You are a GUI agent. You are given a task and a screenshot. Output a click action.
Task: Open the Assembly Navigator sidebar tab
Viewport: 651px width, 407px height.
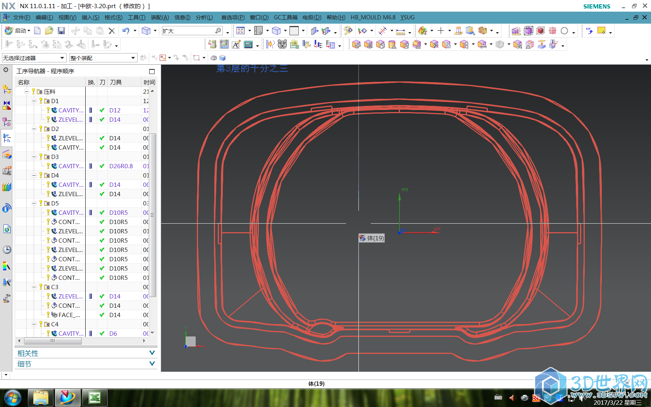click(x=7, y=89)
